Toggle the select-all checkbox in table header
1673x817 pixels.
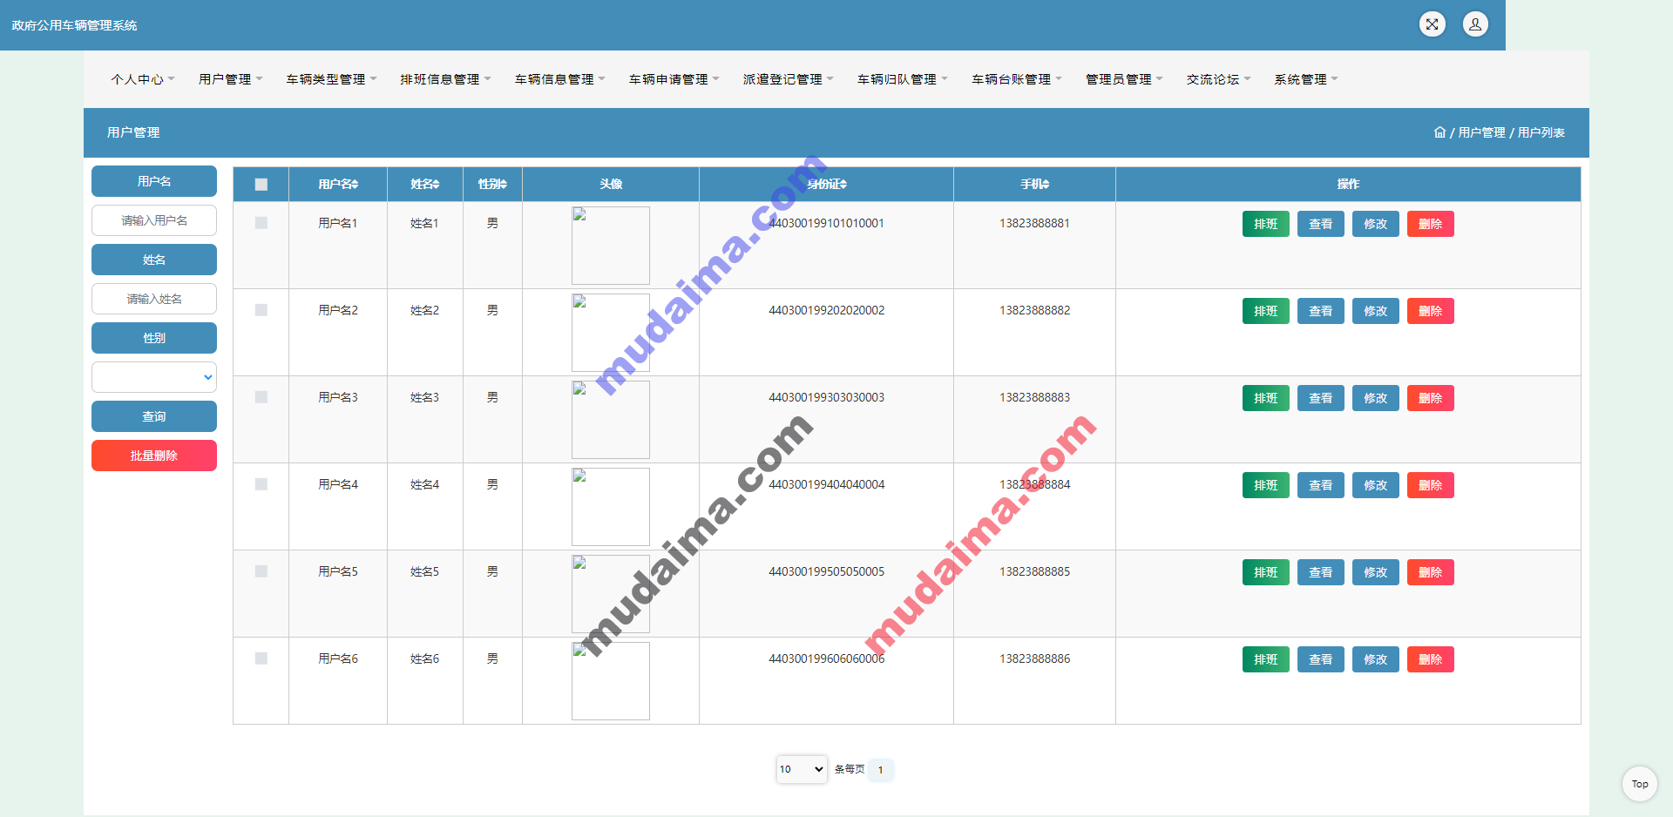click(x=261, y=185)
